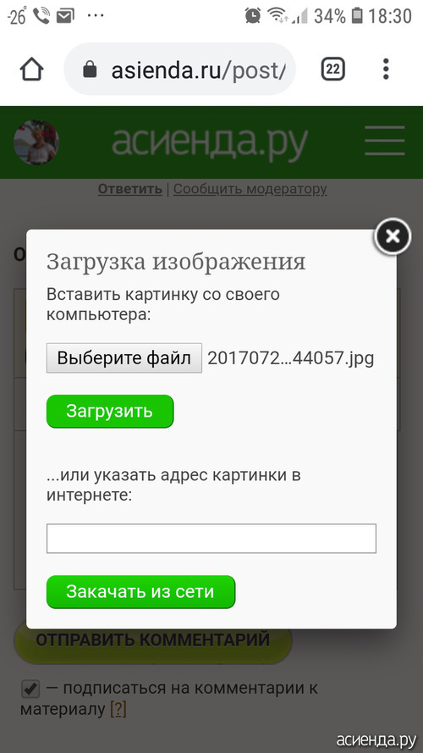The width and height of the screenshot is (423, 753).
Task: Click the Ответить link
Action: click(130, 189)
